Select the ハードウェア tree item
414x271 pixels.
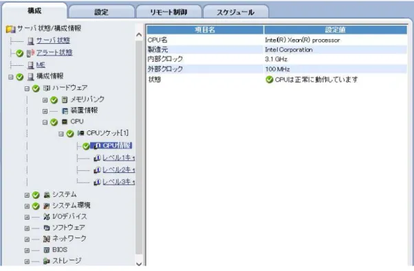click(x=69, y=88)
